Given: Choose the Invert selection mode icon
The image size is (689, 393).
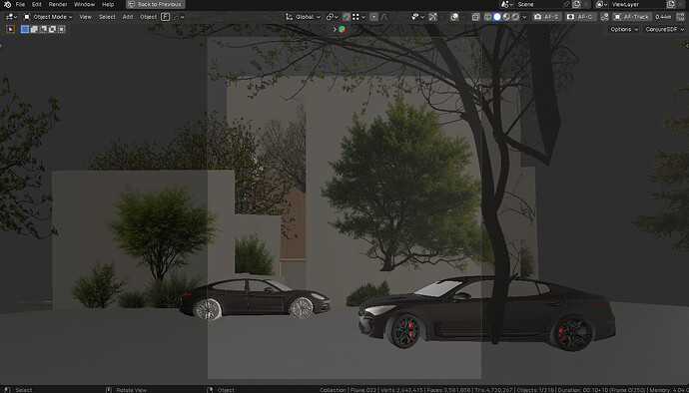Looking at the screenshot, I should tap(52, 29).
